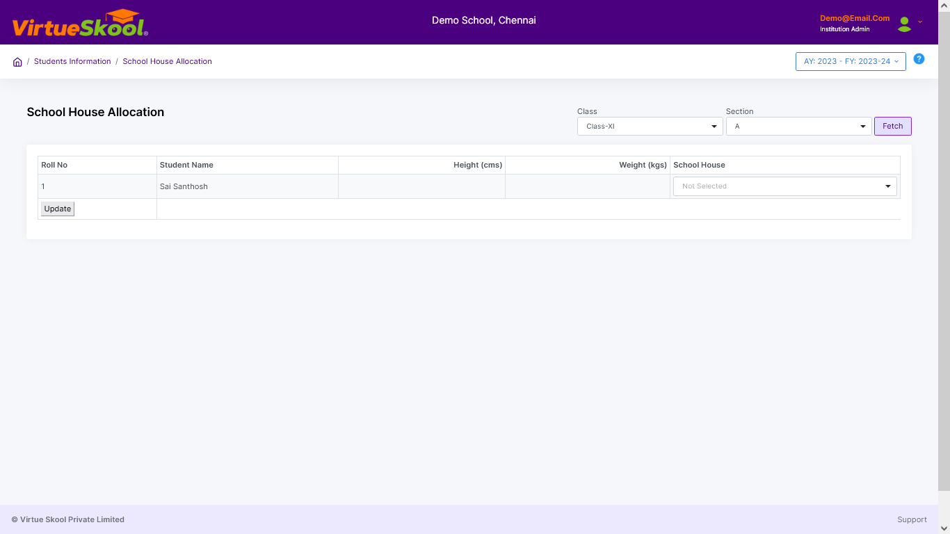Open the Support link in footer
Image resolution: width=950 pixels, height=534 pixels.
912,519
